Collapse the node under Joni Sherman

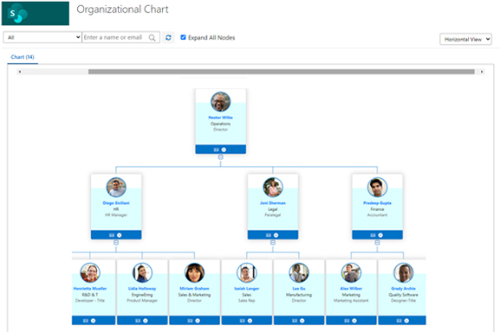(273, 243)
